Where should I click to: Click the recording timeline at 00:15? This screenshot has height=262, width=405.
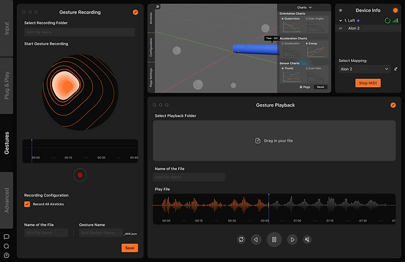(x=68, y=157)
